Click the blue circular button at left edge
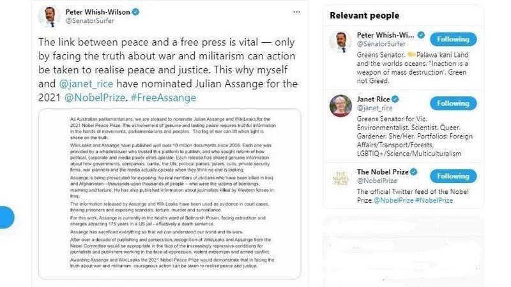The image size is (511, 287). point(5,217)
